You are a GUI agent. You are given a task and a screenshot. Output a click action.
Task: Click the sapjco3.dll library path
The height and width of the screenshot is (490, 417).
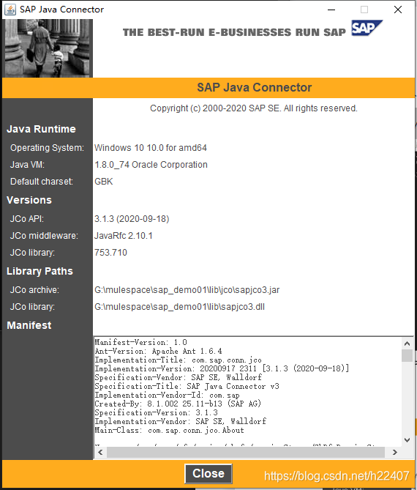tap(179, 307)
